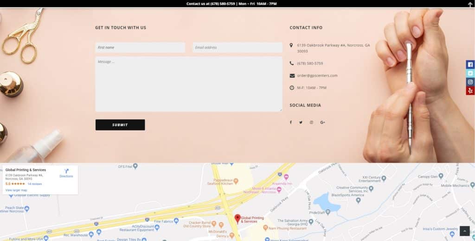475x241 pixels.
Task: Click the Rec Warehouse map label
Action: (76, 235)
